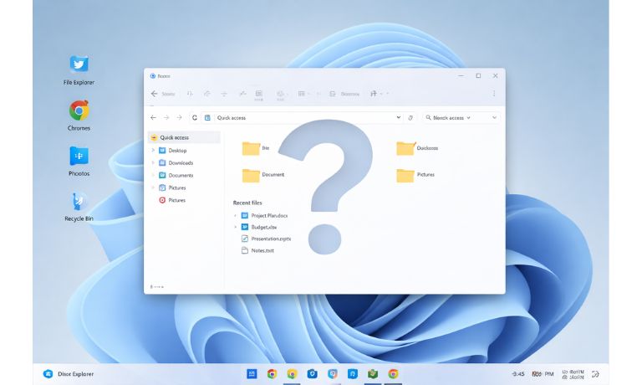Click the green map taskbar icon

(373, 374)
